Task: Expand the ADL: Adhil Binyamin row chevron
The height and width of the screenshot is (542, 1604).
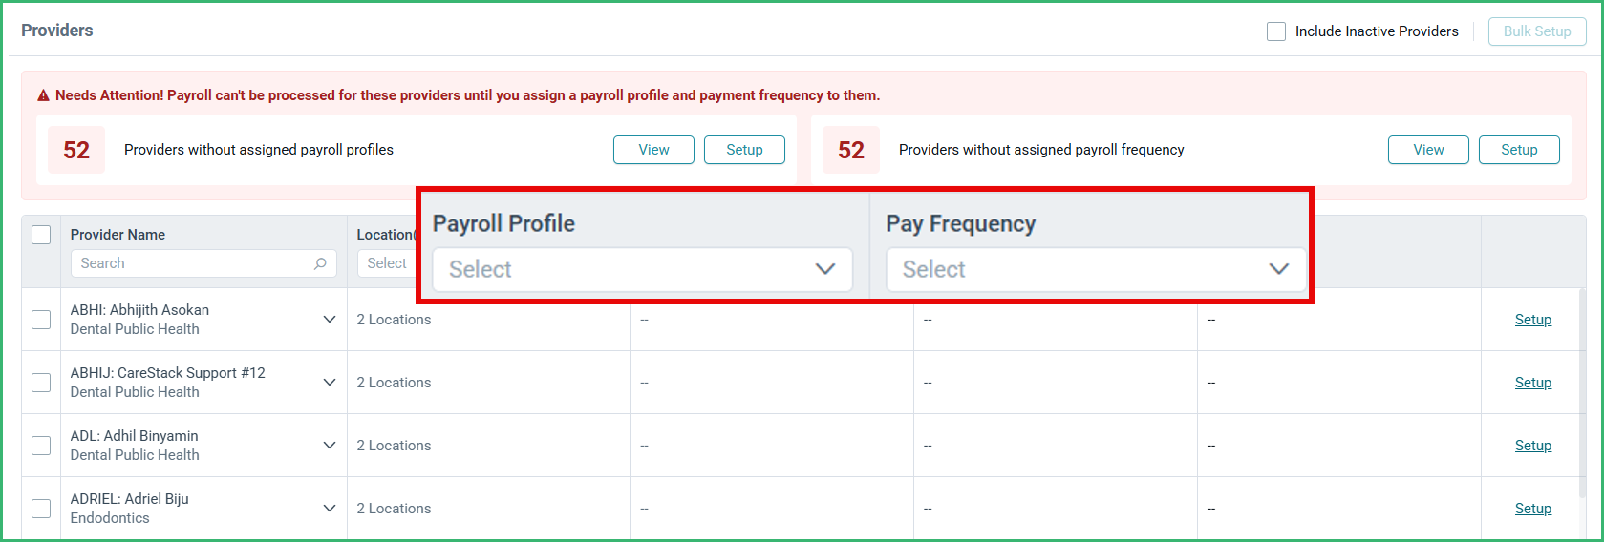Action: (x=330, y=446)
